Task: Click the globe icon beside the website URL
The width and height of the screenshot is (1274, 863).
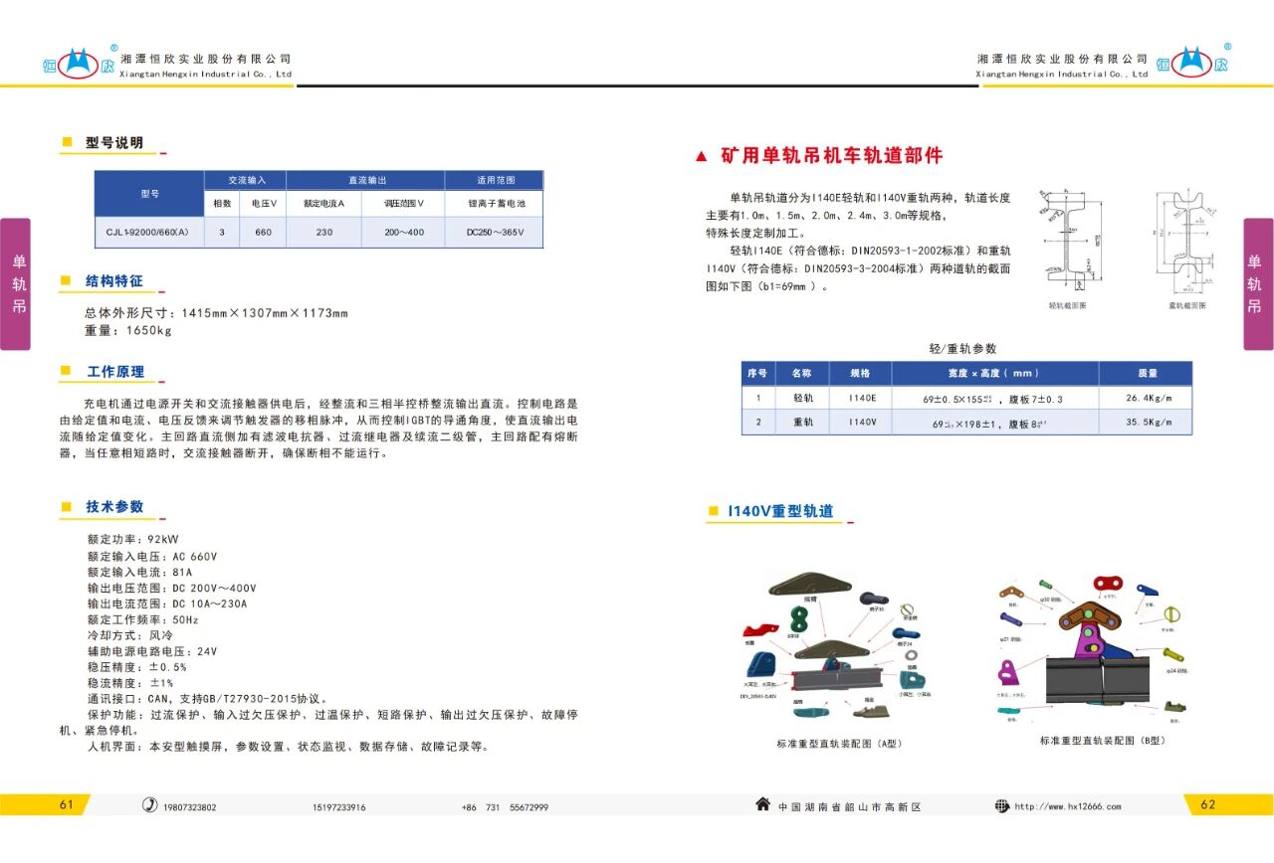Action: click(1001, 805)
